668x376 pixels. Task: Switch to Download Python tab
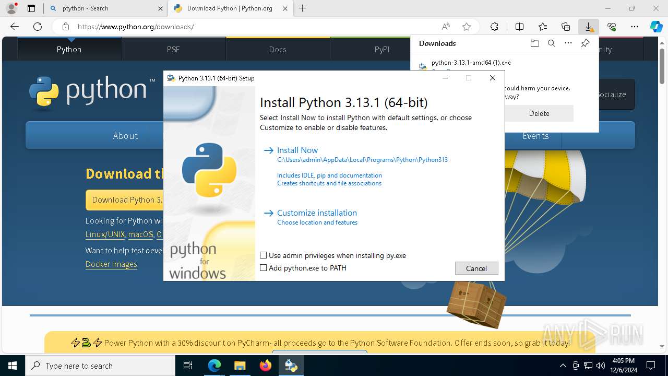230,8
